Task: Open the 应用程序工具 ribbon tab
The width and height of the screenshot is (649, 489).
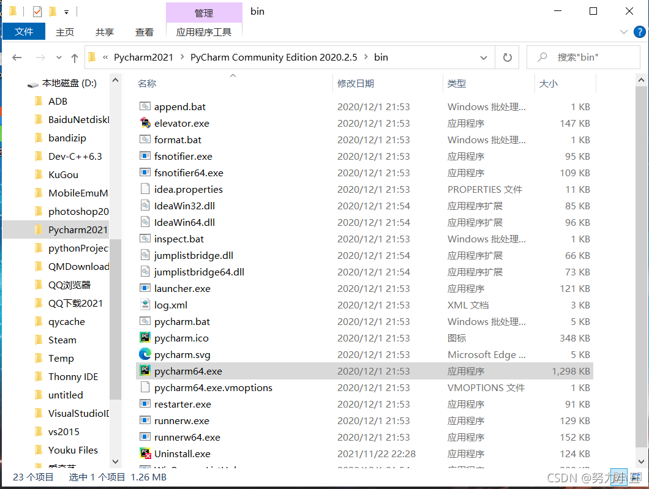Action: [x=204, y=32]
